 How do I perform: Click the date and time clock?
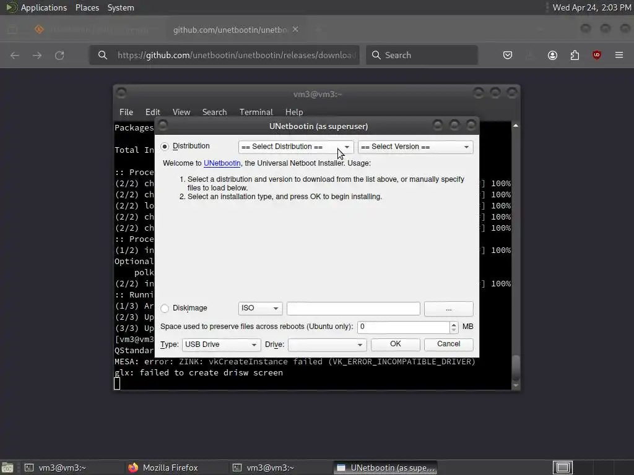tap(591, 7)
